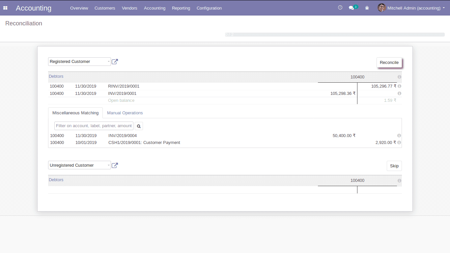Click Debtors link under Unregistered Customer
The width and height of the screenshot is (450, 253).
[56, 180]
